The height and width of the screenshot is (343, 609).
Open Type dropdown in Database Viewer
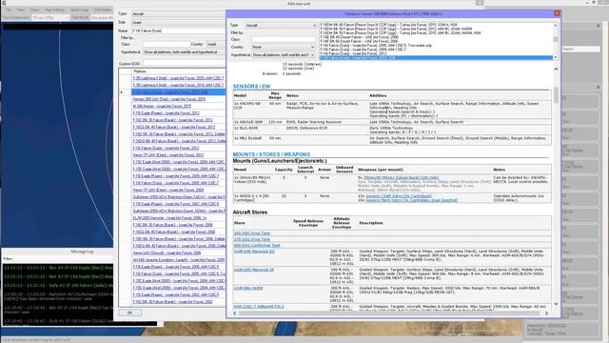281,26
